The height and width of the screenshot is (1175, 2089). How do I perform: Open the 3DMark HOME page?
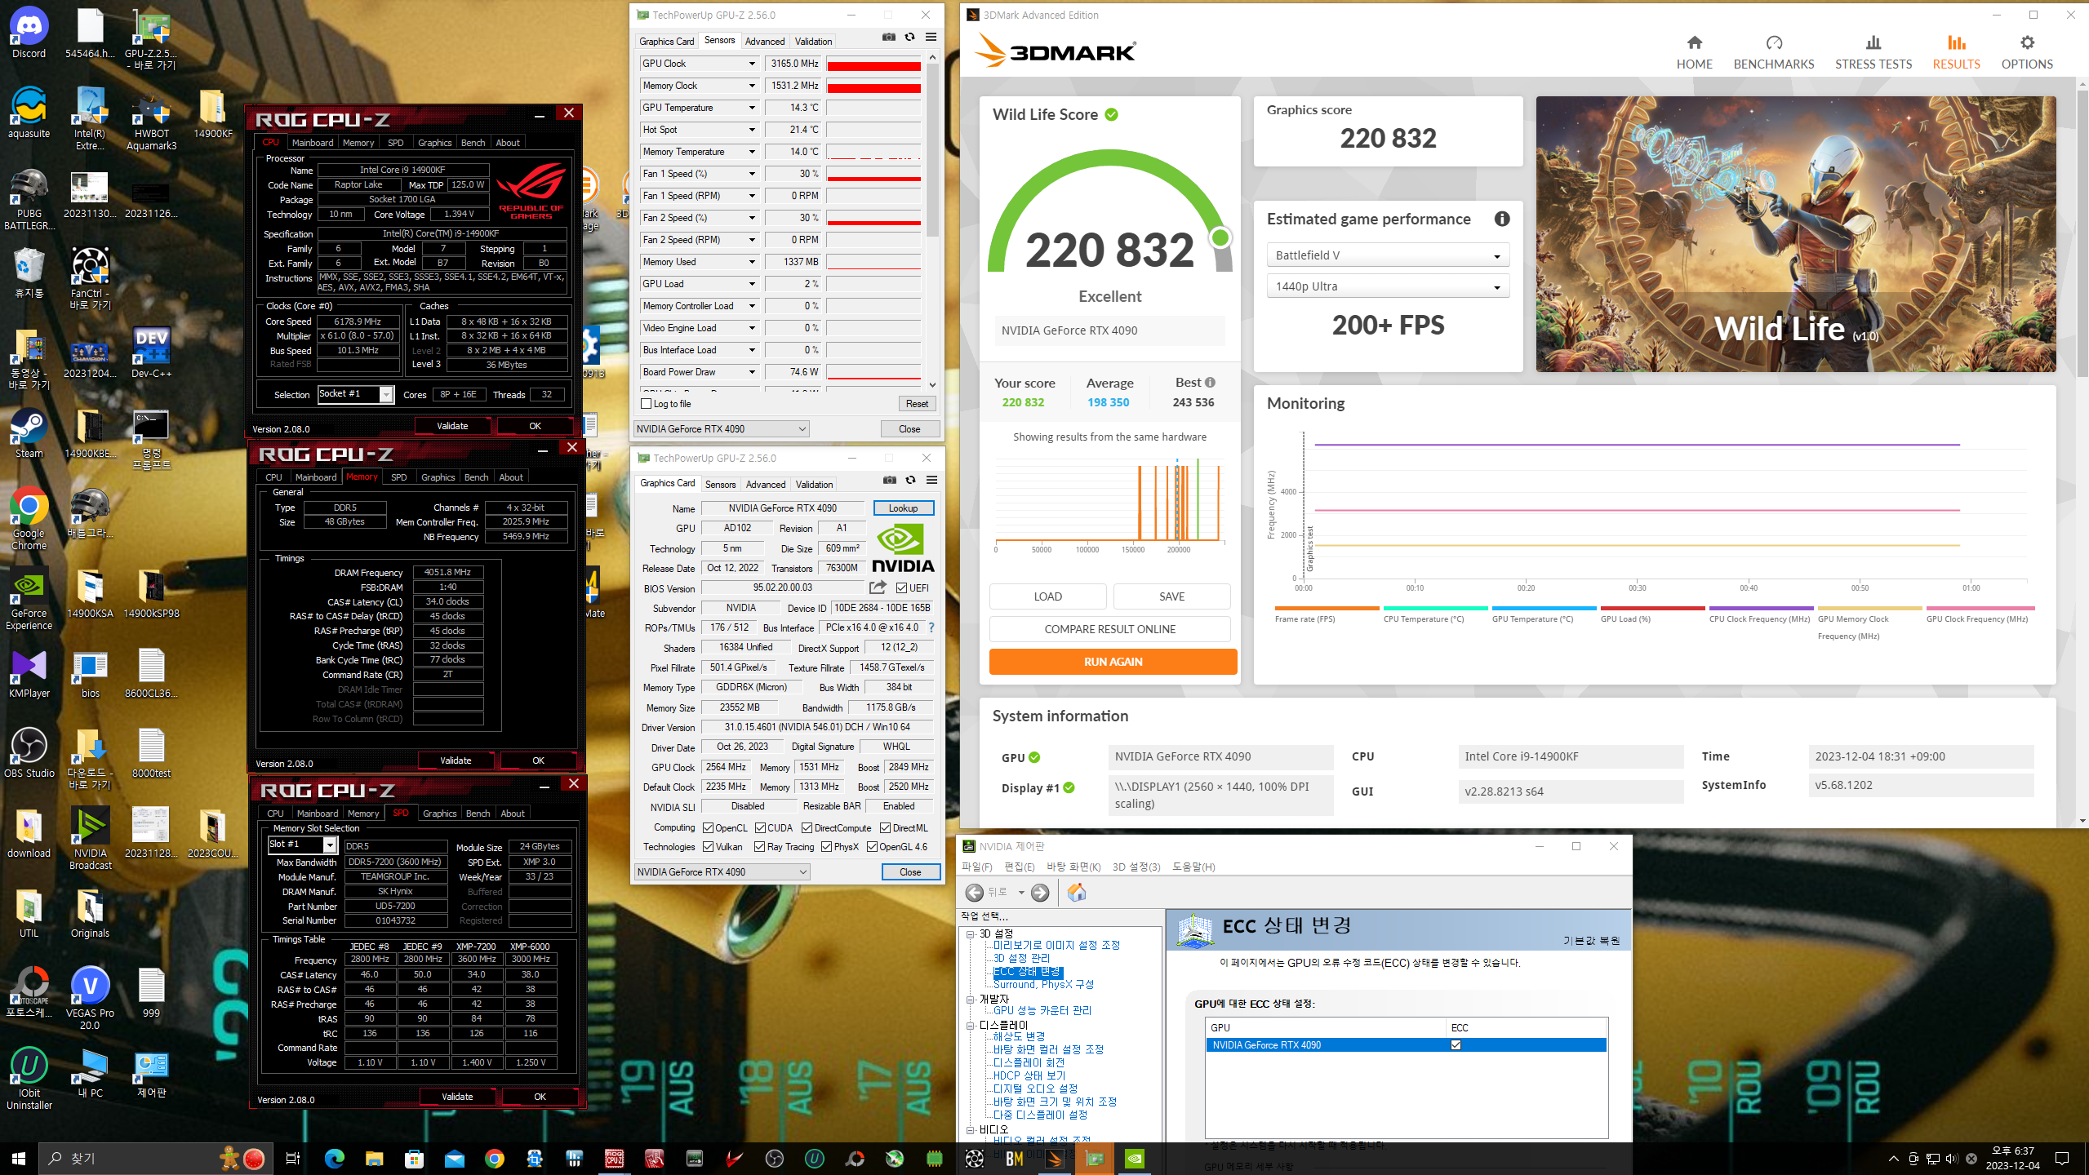click(1694, 52)
